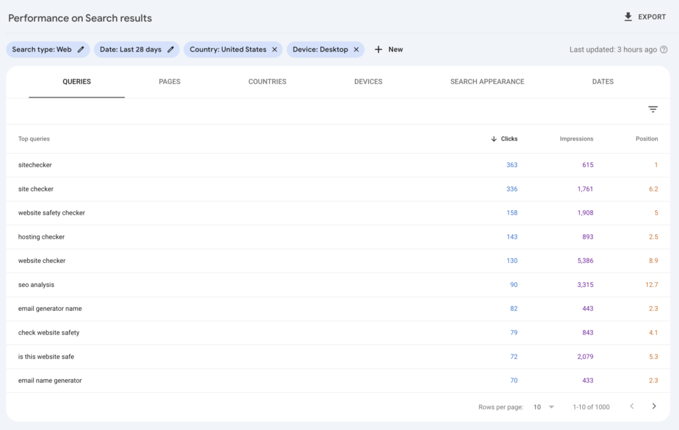Go to the previous page of results
Image resolution: width=679 pixels, height=430 pixels.
[x=632, y=406]
